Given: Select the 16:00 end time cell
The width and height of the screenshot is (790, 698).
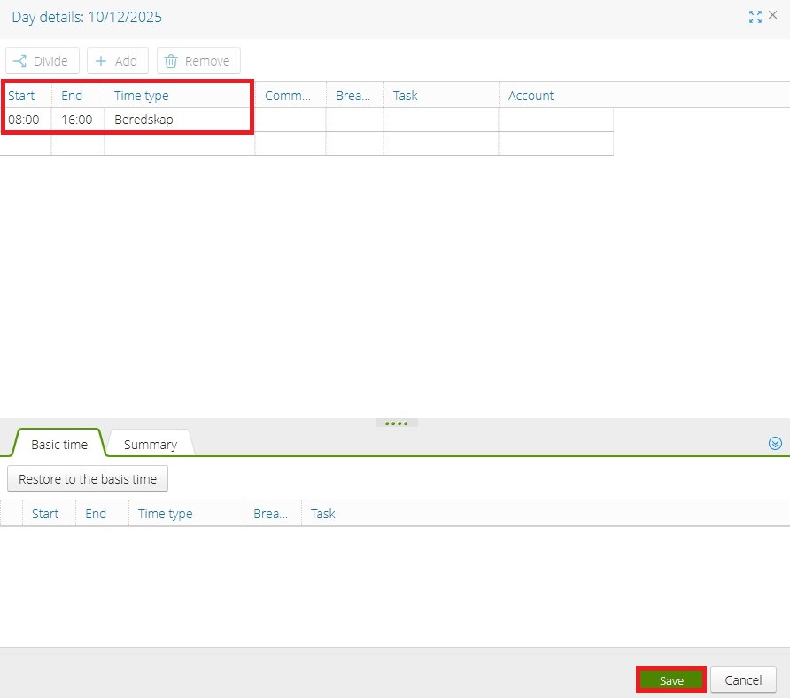Looking at the screenshot, I should [x=77, y=120].
